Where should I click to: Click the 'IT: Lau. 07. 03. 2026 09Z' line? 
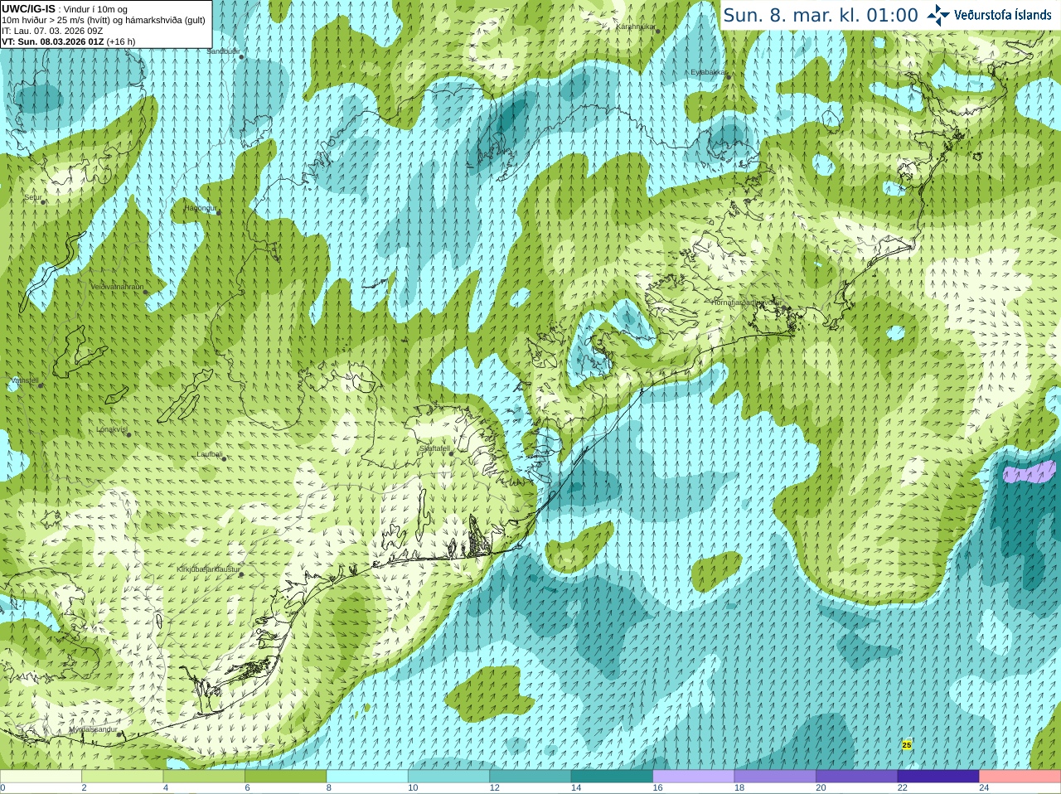coord(52,31)
